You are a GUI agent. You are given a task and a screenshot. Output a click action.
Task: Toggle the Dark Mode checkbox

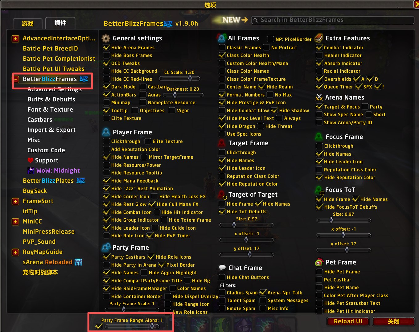coord(106,87)
